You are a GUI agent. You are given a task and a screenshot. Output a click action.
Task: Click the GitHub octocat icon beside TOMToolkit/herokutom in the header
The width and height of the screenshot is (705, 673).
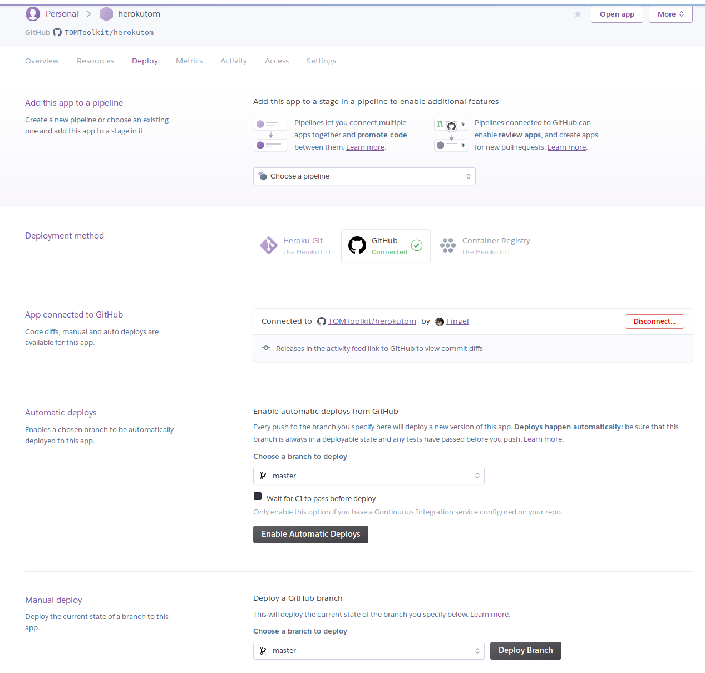pos(57,32)
